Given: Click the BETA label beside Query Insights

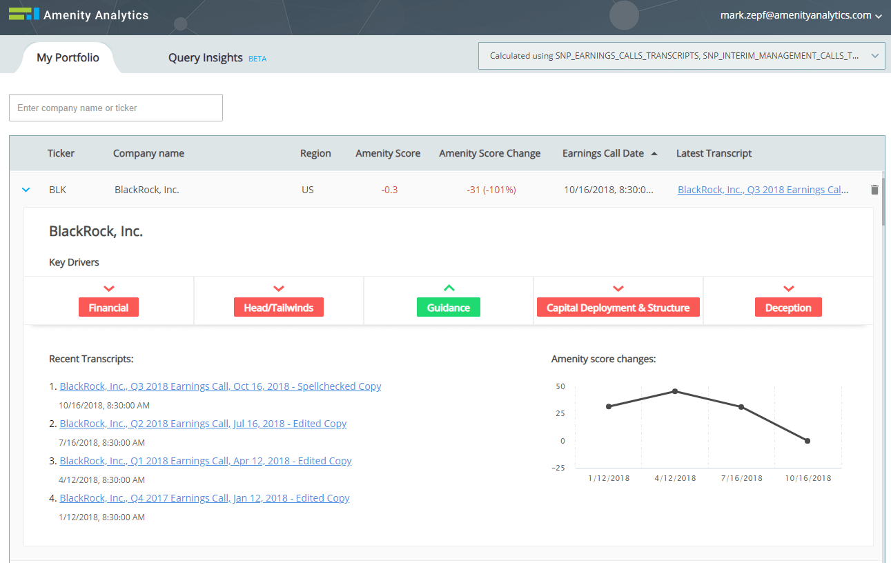Looking at the screenshot, I should coord(257,59).
